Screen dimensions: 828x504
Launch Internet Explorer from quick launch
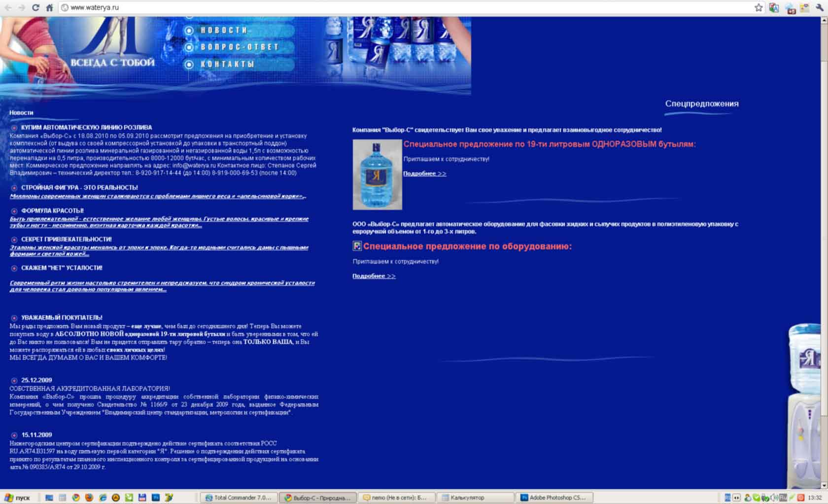tap(103, 498)
